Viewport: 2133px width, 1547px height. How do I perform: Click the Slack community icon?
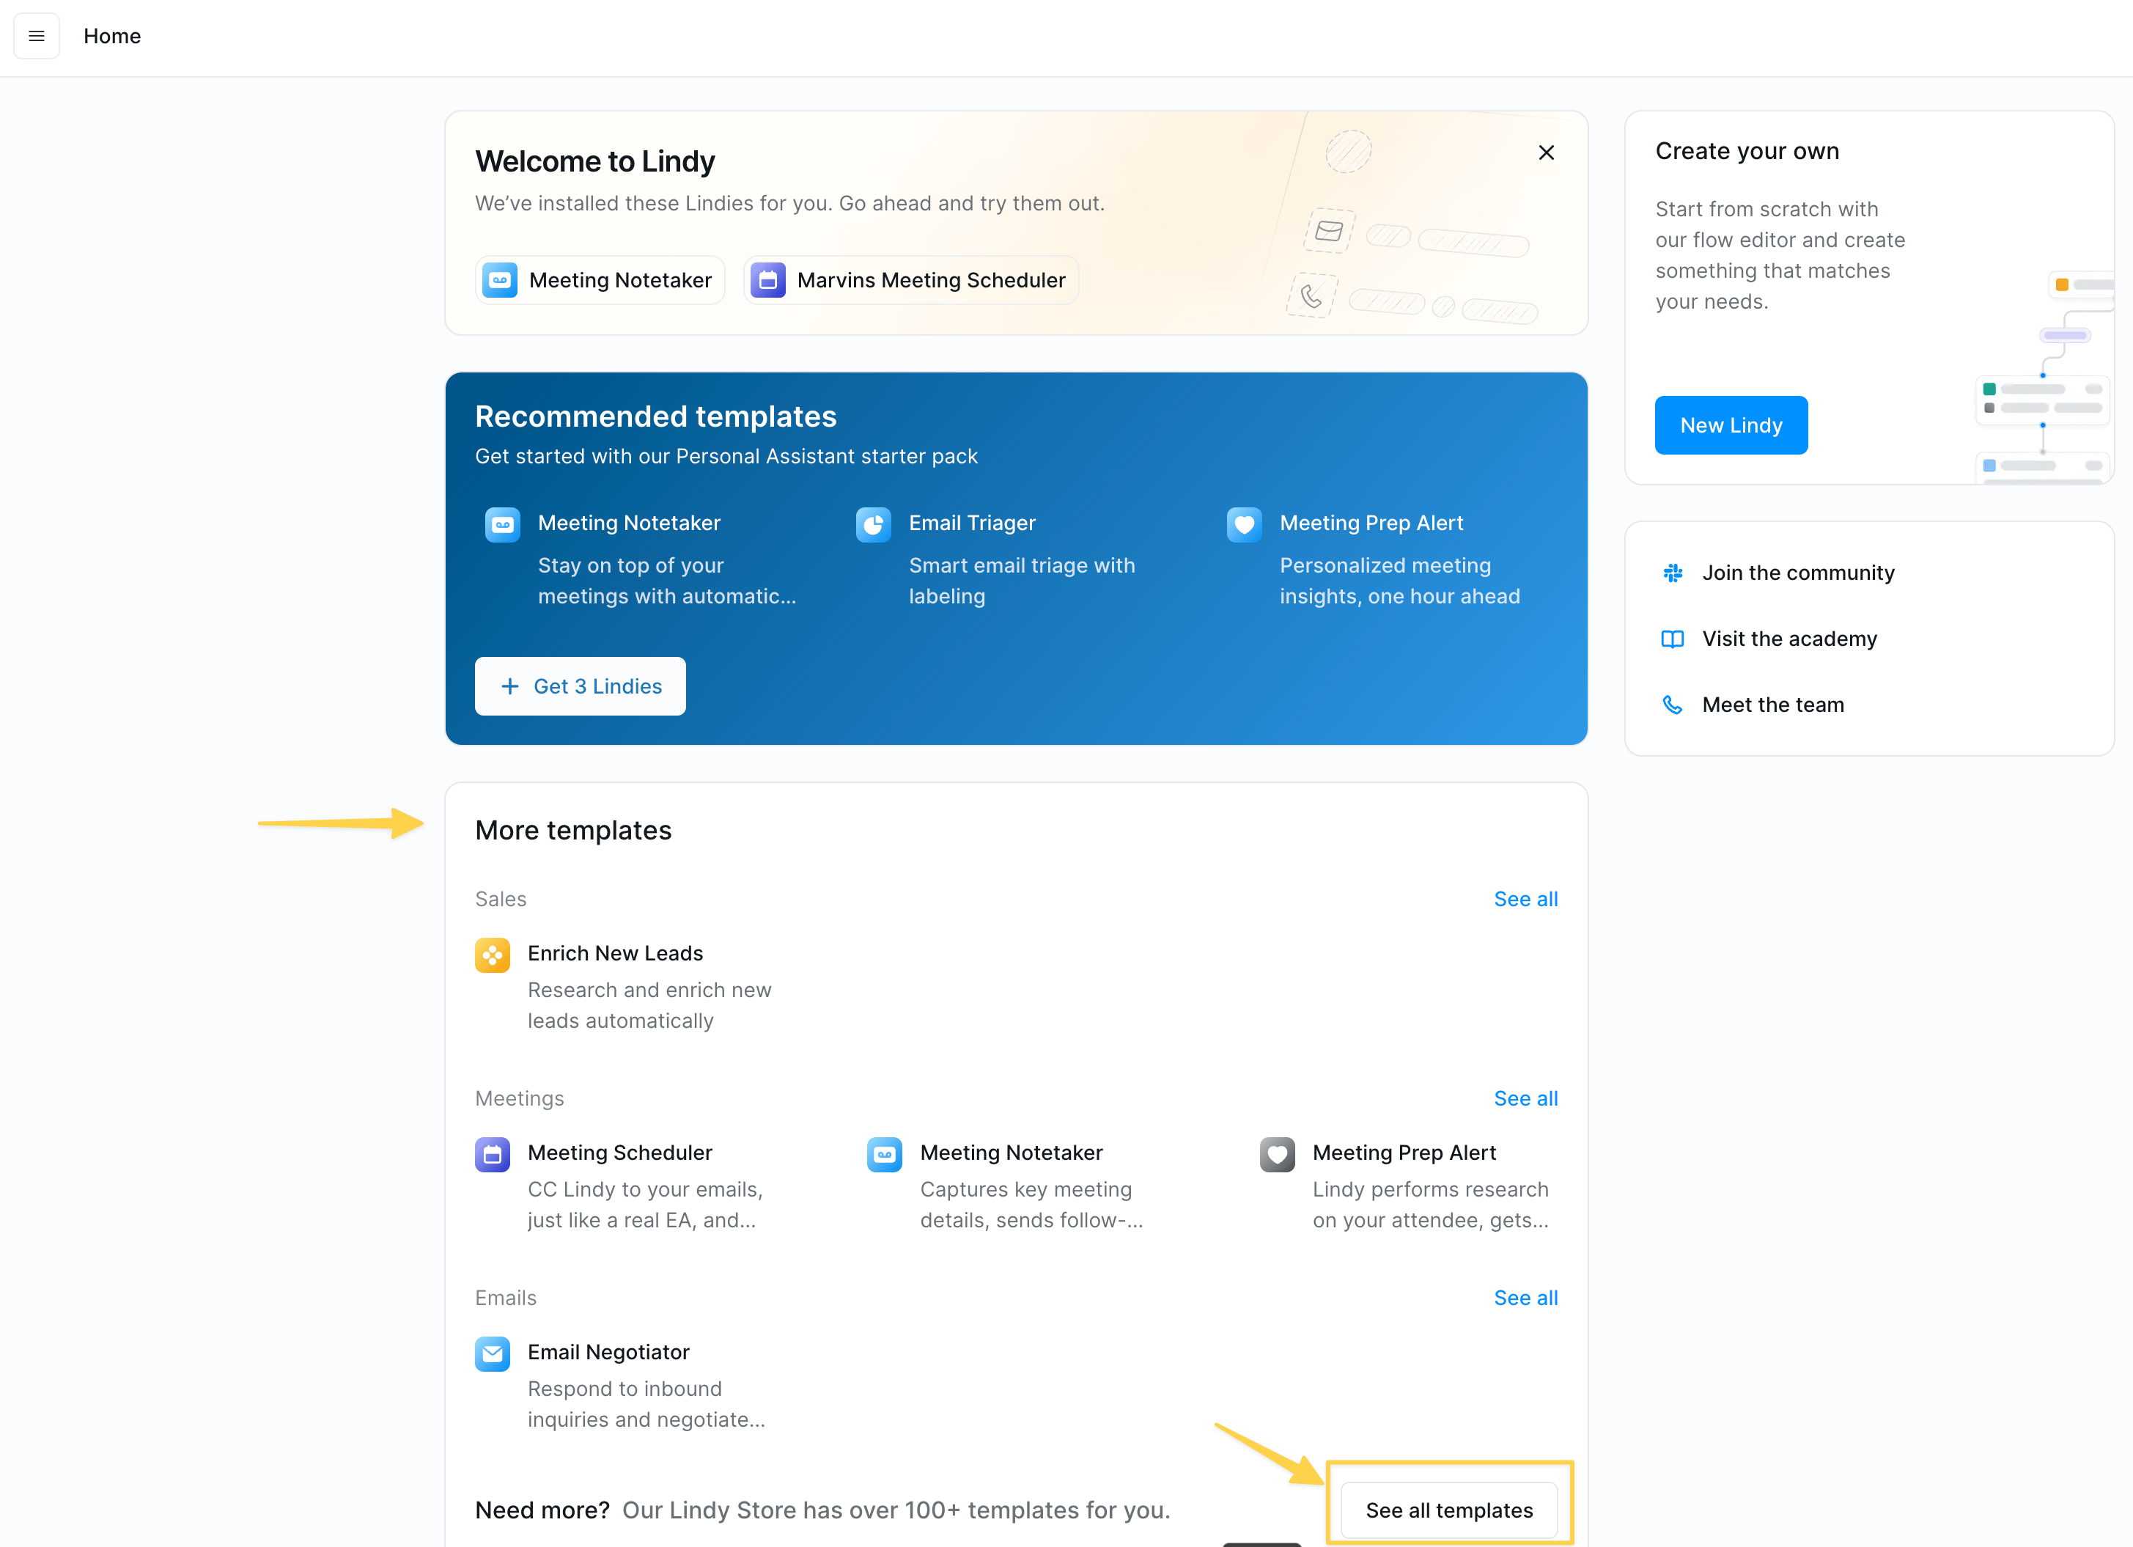tap(1672, 573)
